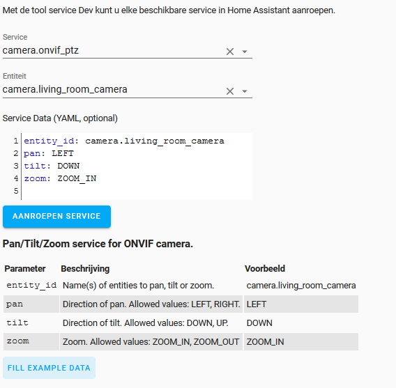Viewport: 396px width, 388px height.
Task: Clear the Service field with X icon
Action: (x=230, y=52)
